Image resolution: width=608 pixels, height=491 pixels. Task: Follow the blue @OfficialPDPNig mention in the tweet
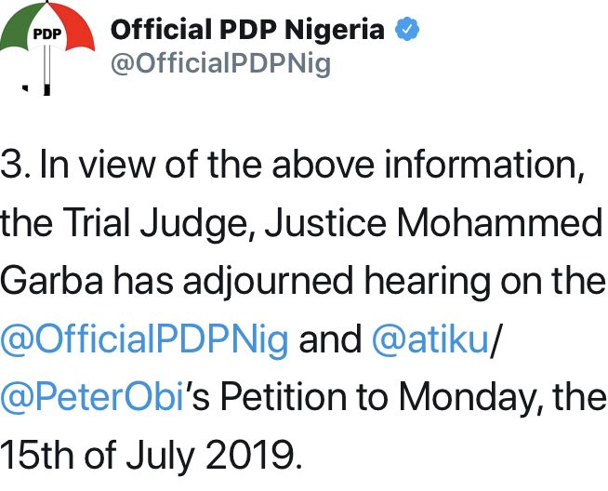144,338
